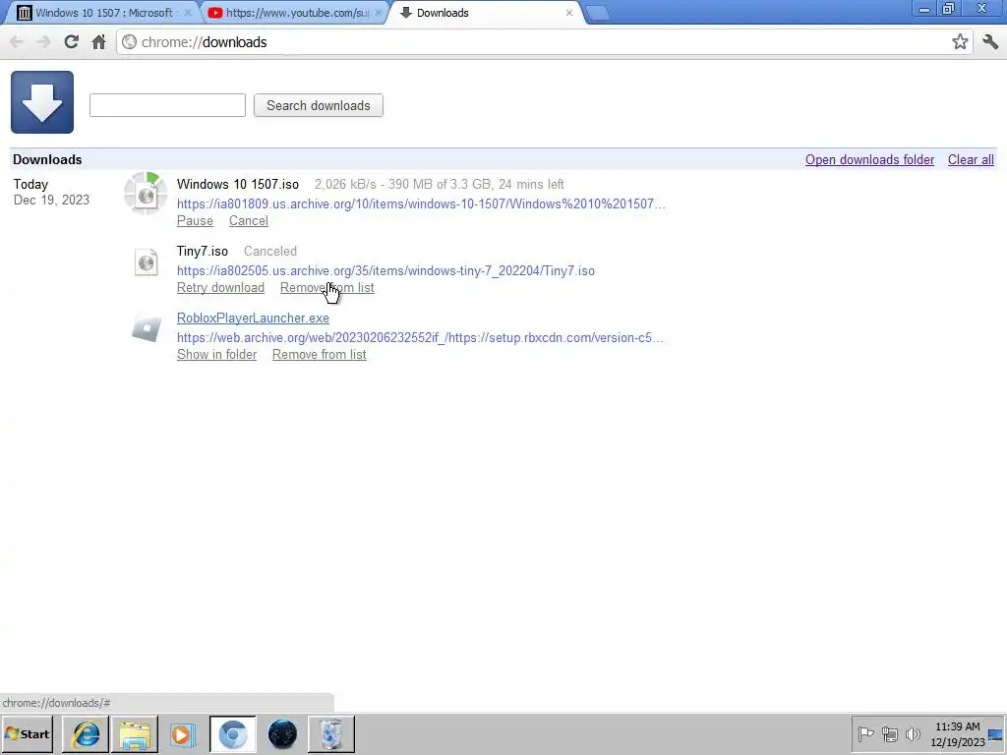This screenshot has height=755, width=1007.
Task: Show RobloxPlayerLauncher.exe in folder
Action: pos(216,354)
